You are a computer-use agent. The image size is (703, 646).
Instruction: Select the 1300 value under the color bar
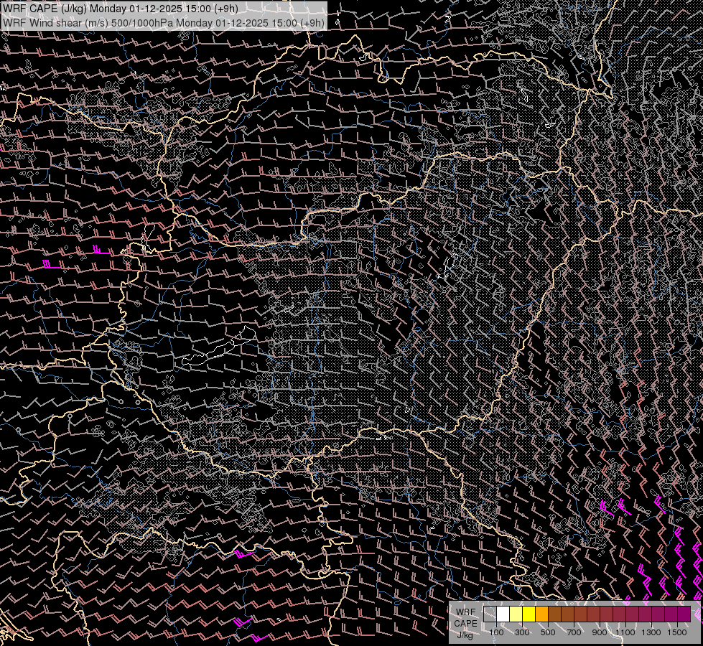[x=651, y=632]
